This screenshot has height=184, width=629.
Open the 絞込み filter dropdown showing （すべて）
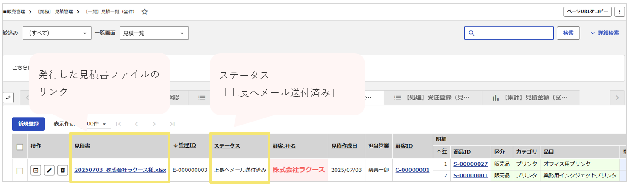(x=57, y=33)
